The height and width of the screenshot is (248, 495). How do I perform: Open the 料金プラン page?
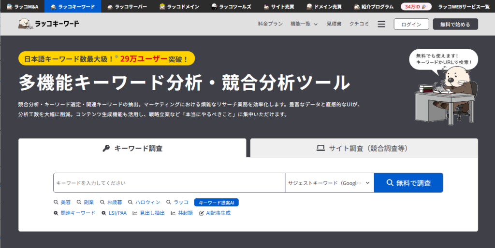pos(270,24)
